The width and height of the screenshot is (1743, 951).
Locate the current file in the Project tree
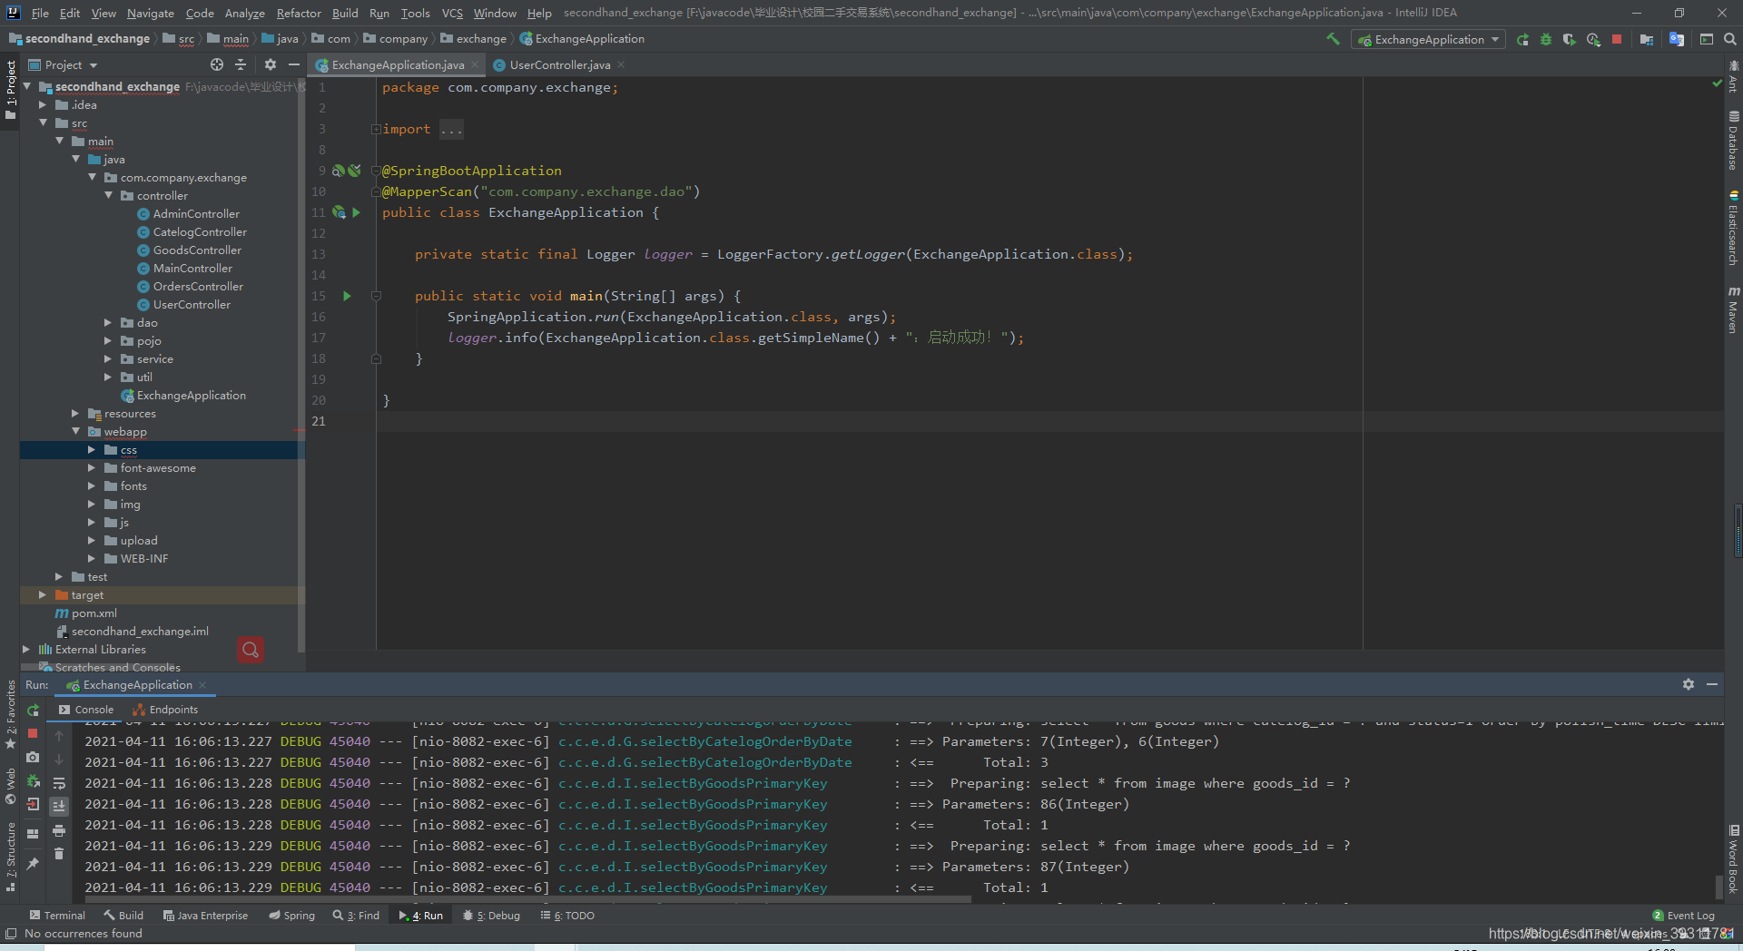(217, 64)
